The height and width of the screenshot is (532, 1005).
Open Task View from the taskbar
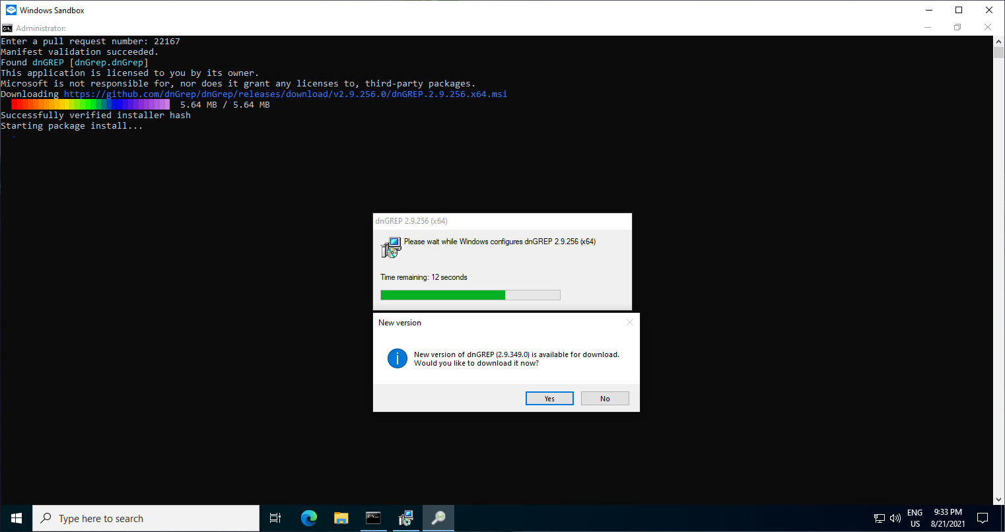(x=275, y=518)
